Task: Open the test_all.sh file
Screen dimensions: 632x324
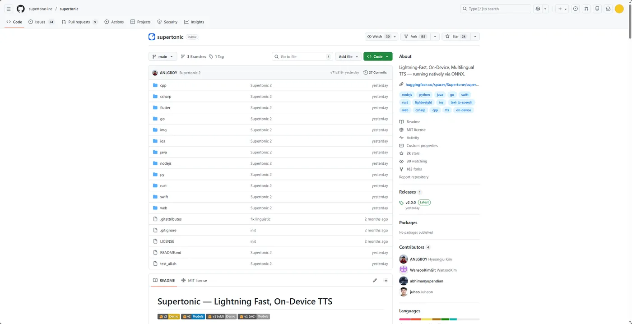Action: (x=168, y=264)
